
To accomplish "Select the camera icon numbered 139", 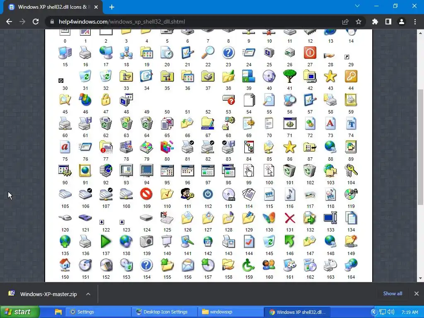I will click(x=147, y=241).
